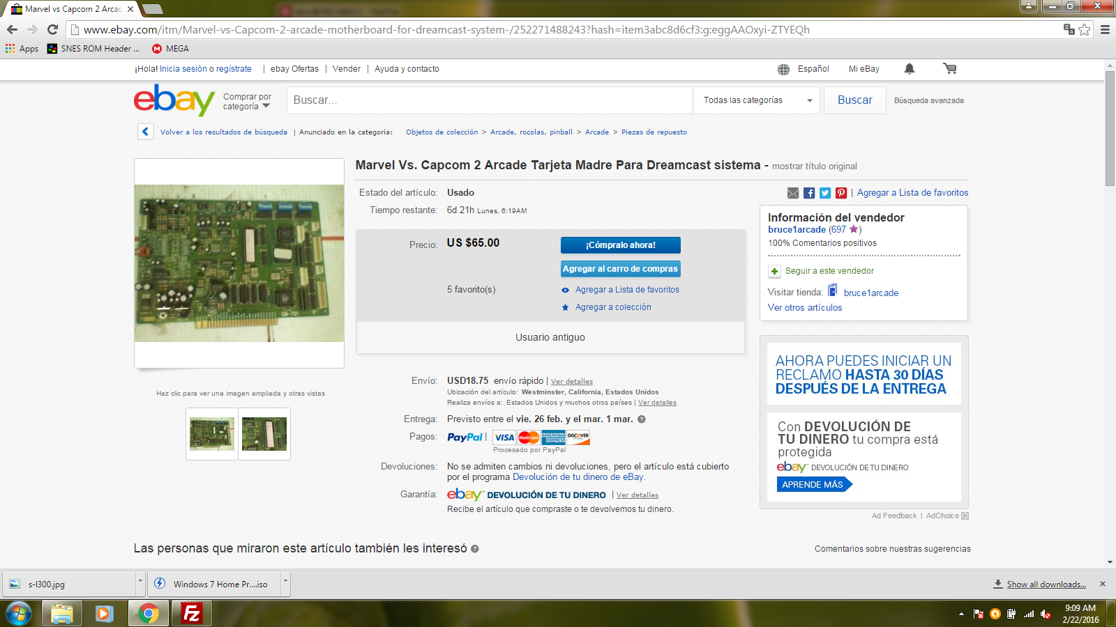
Task: Click green plus follow seller icon
Action: click(774, 271)
